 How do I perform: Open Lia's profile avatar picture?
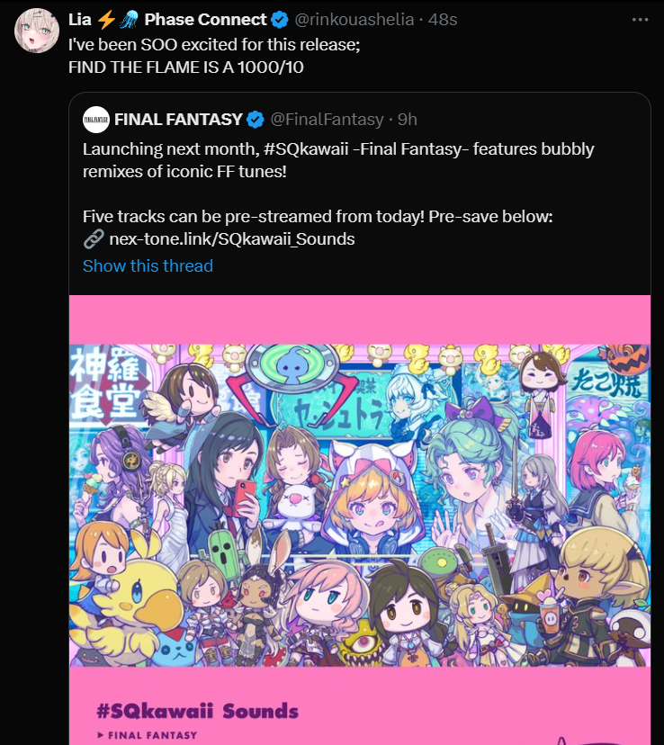click(37, 30)
